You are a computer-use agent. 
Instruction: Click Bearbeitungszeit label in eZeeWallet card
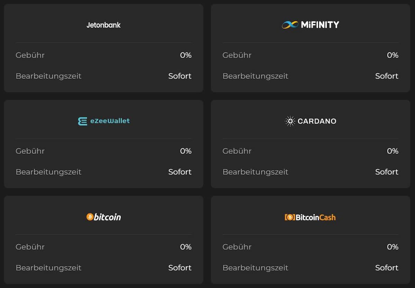pyautogui.click(x=48, y=172)
